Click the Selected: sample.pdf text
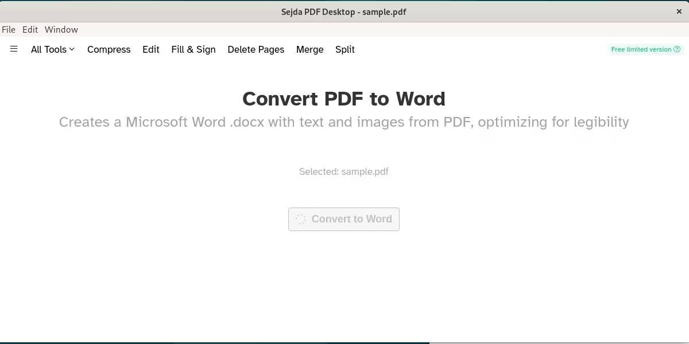The width and height of the screenshot is (689, 344). tap(343, 171)
